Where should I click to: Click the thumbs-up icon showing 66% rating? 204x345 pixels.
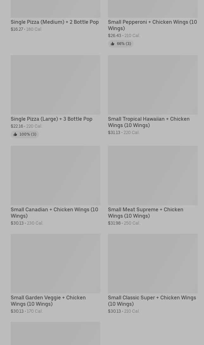112,44
